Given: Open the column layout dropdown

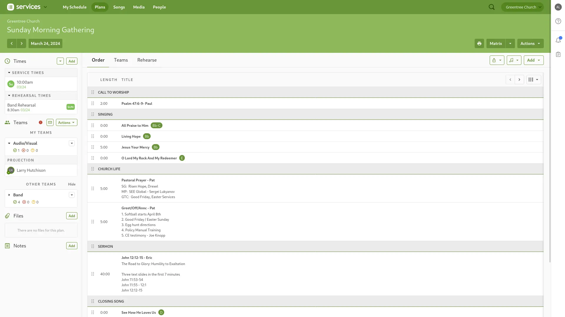Looking at the screenshot, I should [x=533, y=80].
